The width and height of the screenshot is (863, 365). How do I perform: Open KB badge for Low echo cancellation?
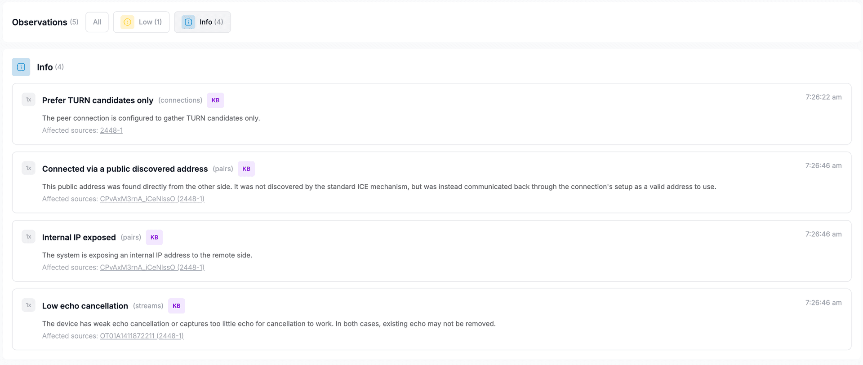click(176, 306)
